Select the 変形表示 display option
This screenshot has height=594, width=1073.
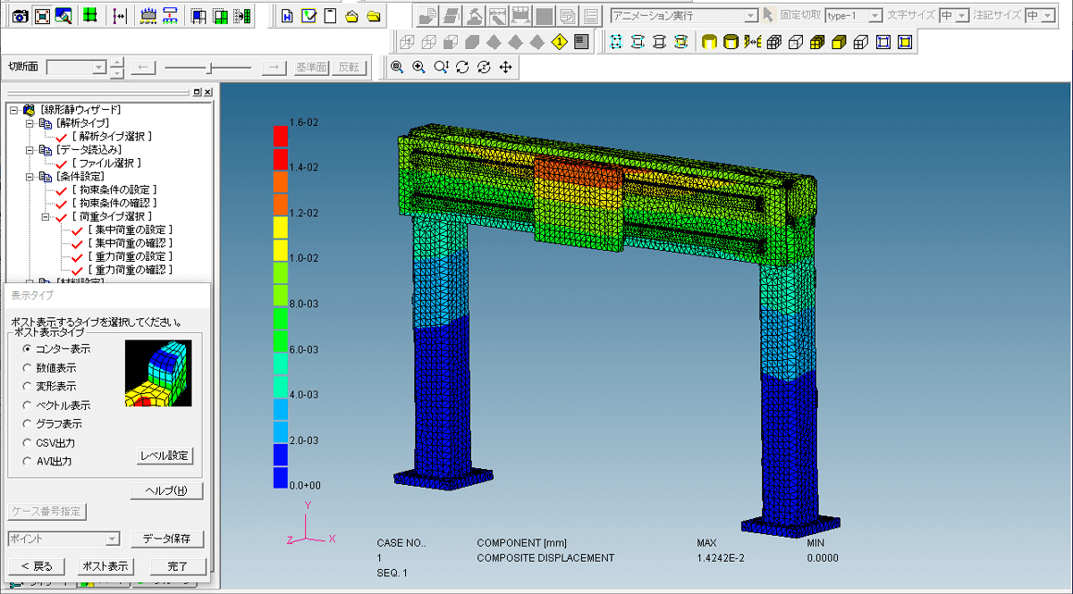[28, 386]
